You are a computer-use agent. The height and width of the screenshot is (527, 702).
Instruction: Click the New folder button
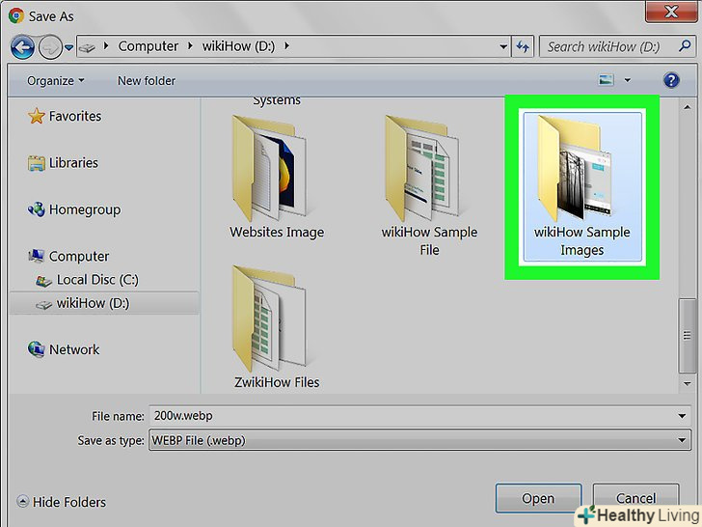[x=147, y=81]
